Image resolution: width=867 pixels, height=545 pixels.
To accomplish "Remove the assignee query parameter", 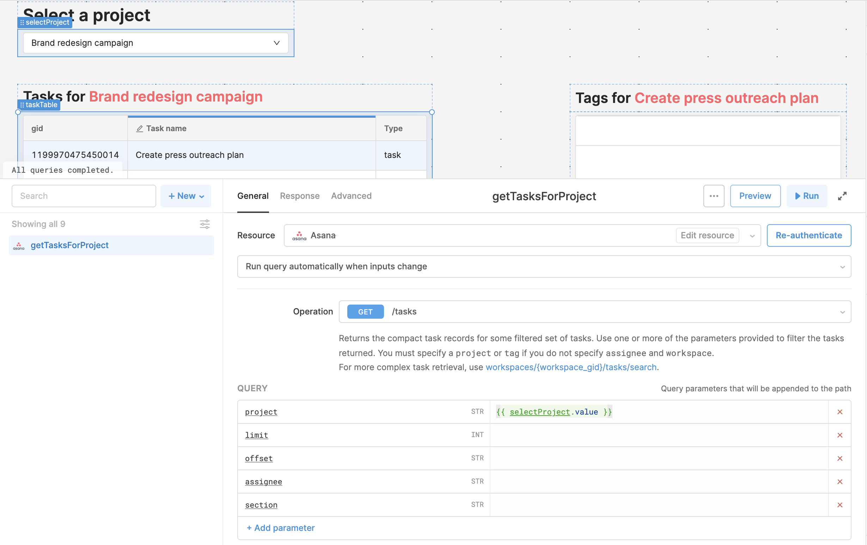I will point(839,482).
